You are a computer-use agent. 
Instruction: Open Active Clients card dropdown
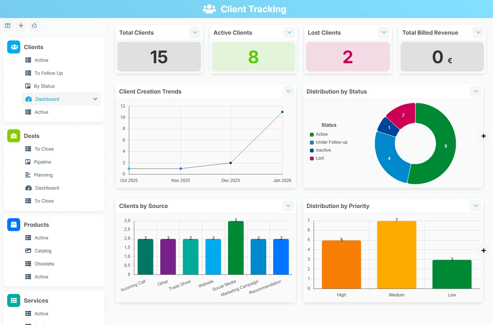289,32
